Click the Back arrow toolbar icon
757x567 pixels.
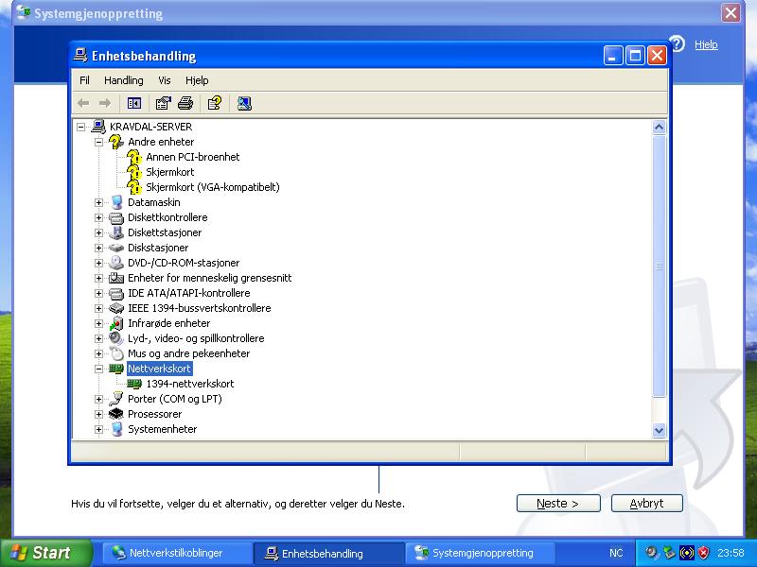point(83,103)
